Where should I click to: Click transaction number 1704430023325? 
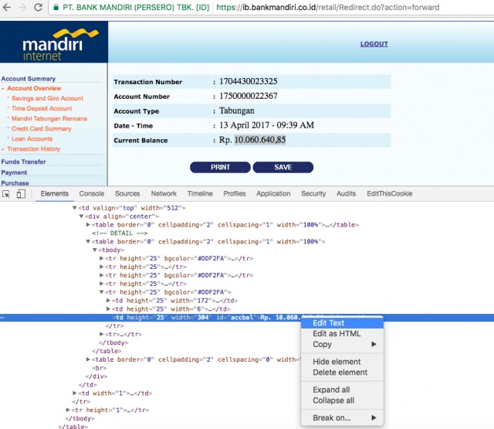249,81
